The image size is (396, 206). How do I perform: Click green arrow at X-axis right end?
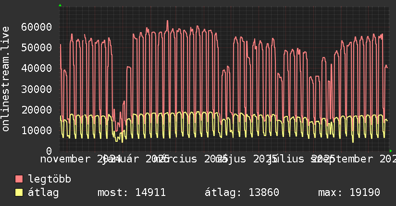click(x=391, y=150)
